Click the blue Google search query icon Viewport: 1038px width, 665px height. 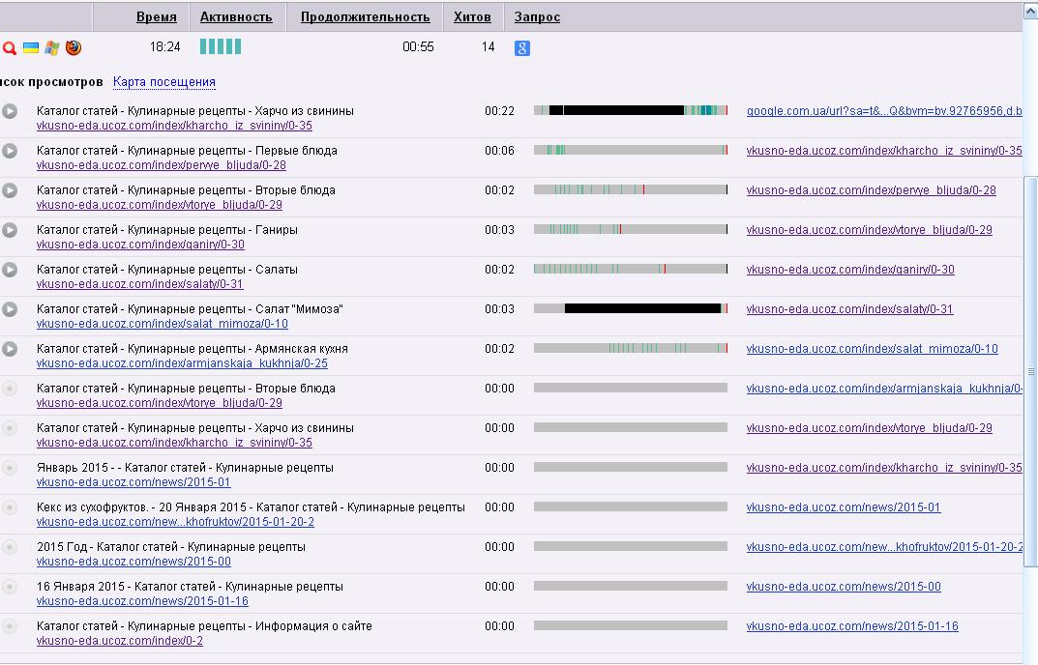(x=522, y=47)
